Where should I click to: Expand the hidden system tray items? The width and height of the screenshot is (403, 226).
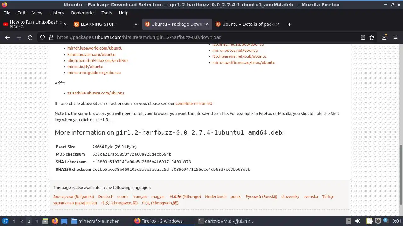(349, 221)
